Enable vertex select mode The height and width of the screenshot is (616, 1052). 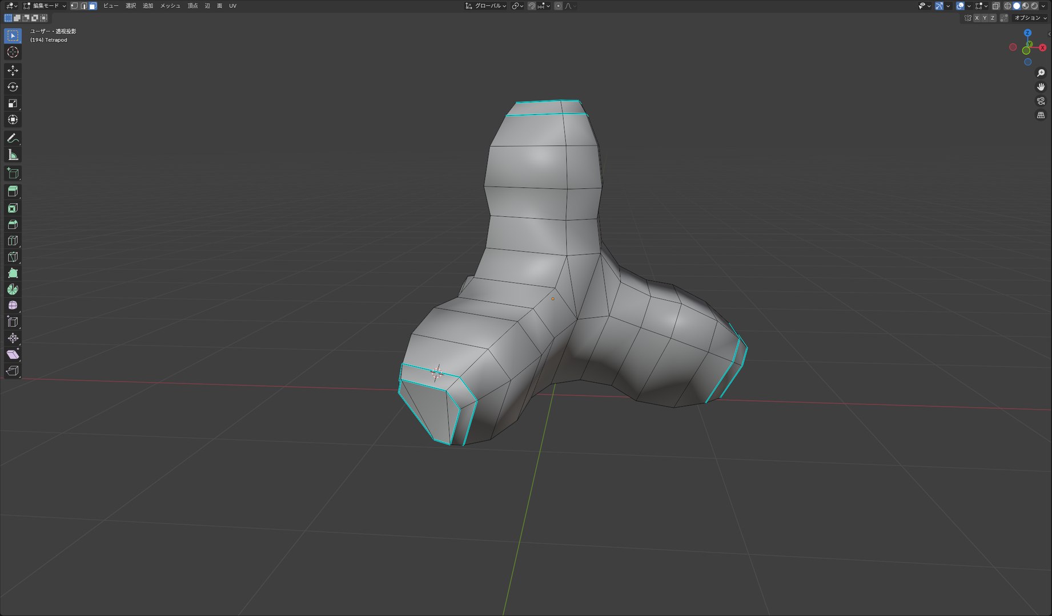click(x=74, y=6)
